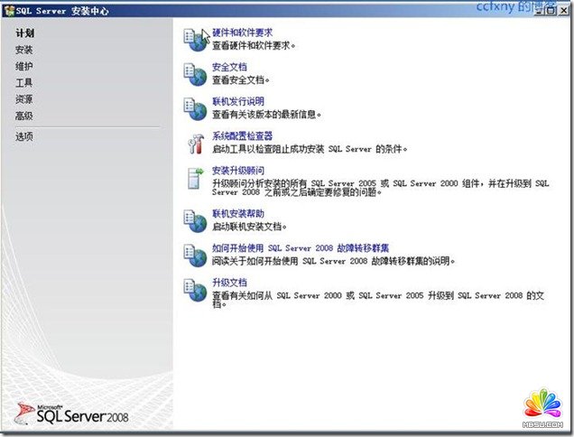The width and height of the screenshot is (574, 437).
Task: Go to the 工具 sidebar page
Action: coord(24,83)
